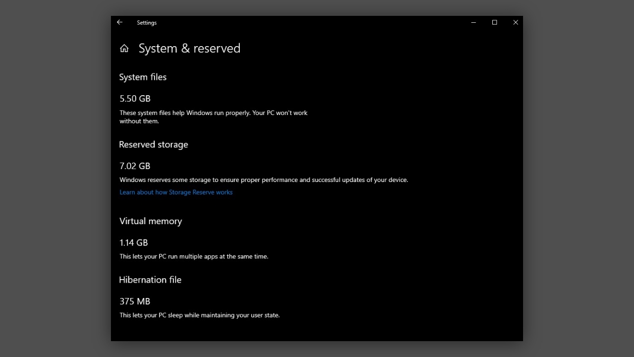
Task: Select the 'System files' section heading
Action: tap(143, 77)
